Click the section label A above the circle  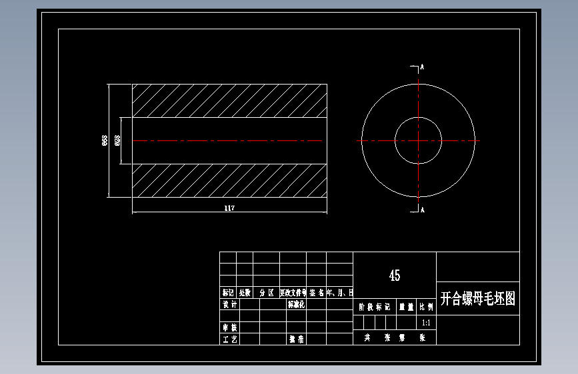tap(422, 67)
